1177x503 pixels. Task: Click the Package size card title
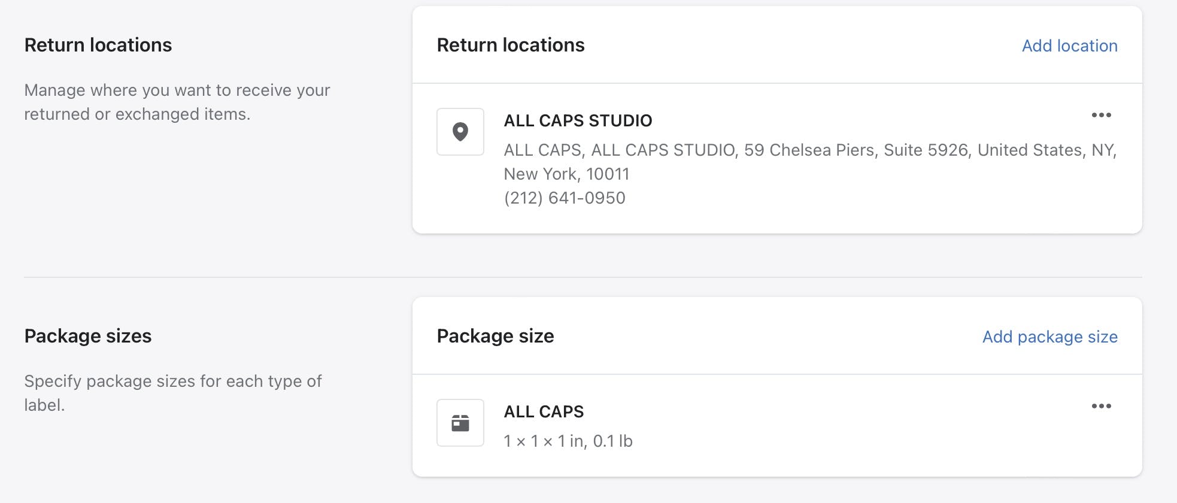495,336
